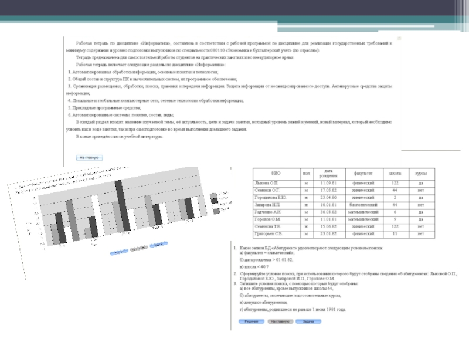Click the blue Задача button below the tasks
Viewport: 469px width, 352px height.
(x=308, y=321)
